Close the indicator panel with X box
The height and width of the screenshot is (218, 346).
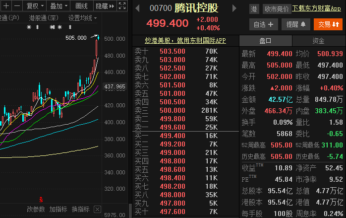97,209
